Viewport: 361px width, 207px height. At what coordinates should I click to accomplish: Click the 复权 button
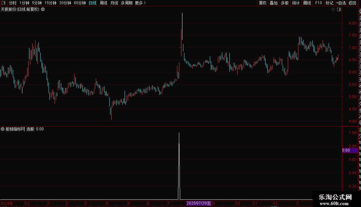[263, 3]
